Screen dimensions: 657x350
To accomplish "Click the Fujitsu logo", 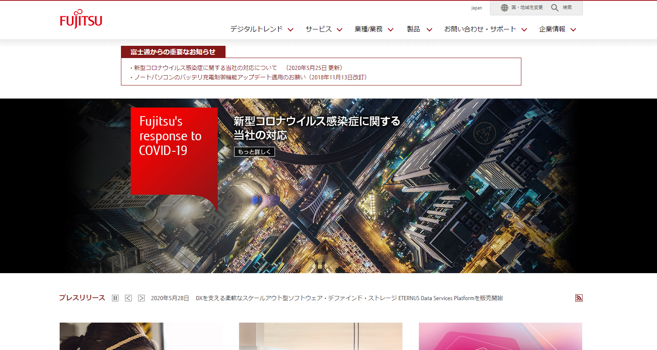I will pos(81,19).
